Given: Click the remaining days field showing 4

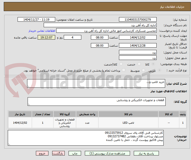Looking at the screenshot, I should (73, 37).
